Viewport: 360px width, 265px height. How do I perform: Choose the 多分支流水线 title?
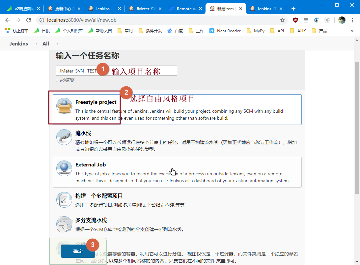(x=91, y=220)
